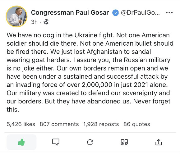Screen dimensions: 180x155
Task: Click the 3h post timestamp
Action: click(x=34, y=22)
